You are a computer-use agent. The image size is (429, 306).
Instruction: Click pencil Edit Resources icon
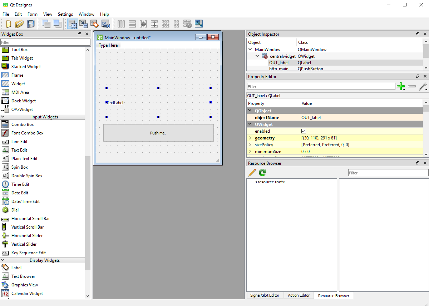(252, 173)
